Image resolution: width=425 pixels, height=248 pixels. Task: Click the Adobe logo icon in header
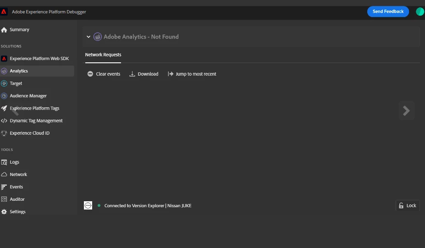point(4,12)
